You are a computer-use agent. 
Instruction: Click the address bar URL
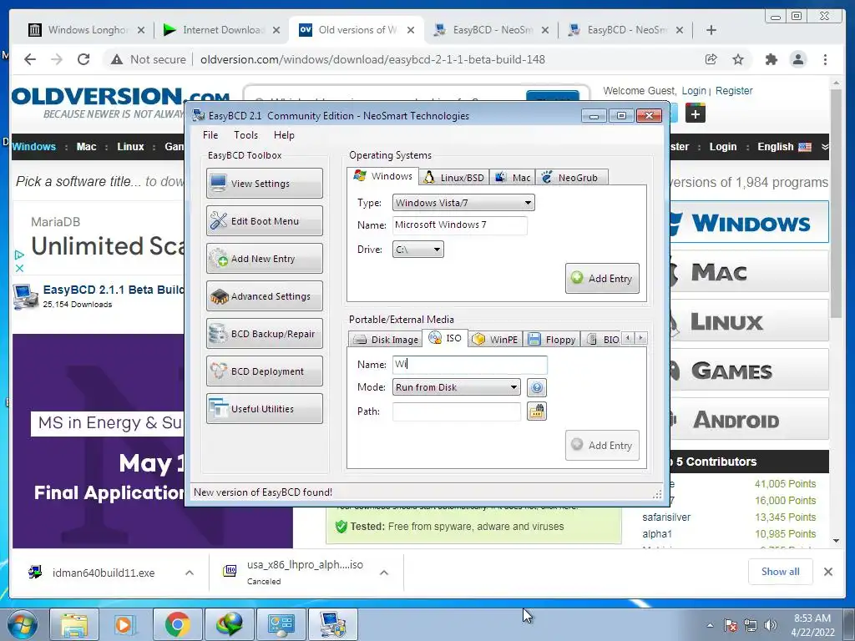[x=372, y=59]
